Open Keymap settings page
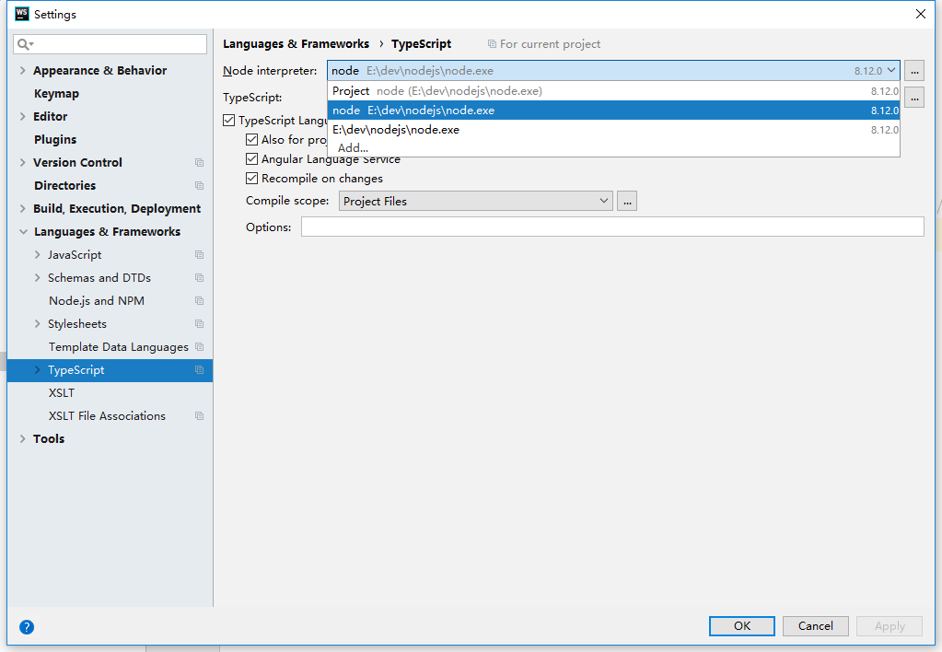Viewport: 942px width, 652px height. point(56,94)
